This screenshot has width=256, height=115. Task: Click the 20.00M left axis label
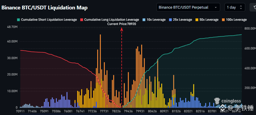click(12, 75)
